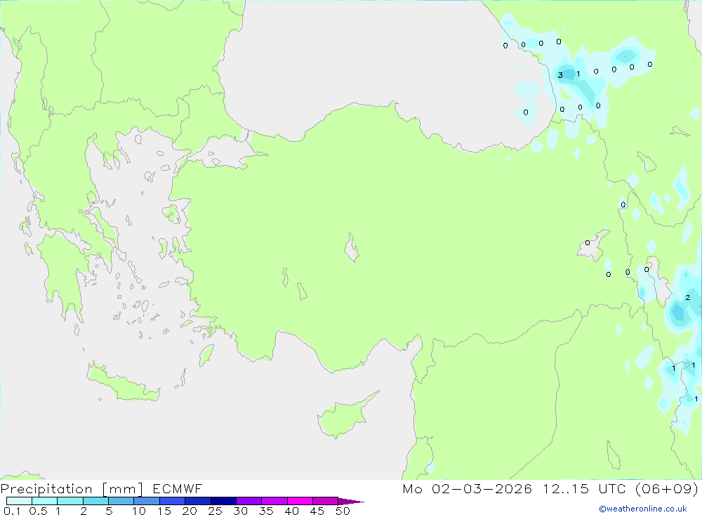702x515 pixels.
Task: Click the 45–50 mm legend swatch
Action: 326,501
